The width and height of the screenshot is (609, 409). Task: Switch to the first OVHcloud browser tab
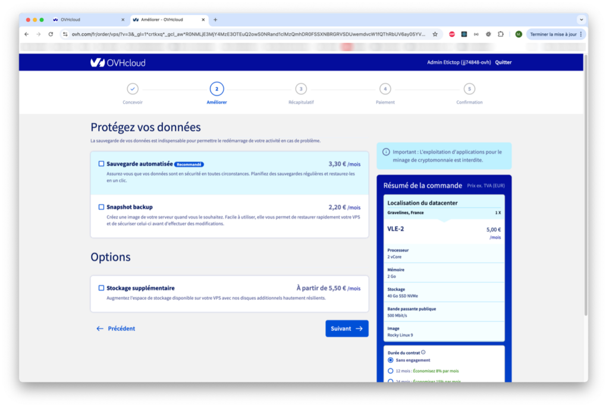(89, 20)
